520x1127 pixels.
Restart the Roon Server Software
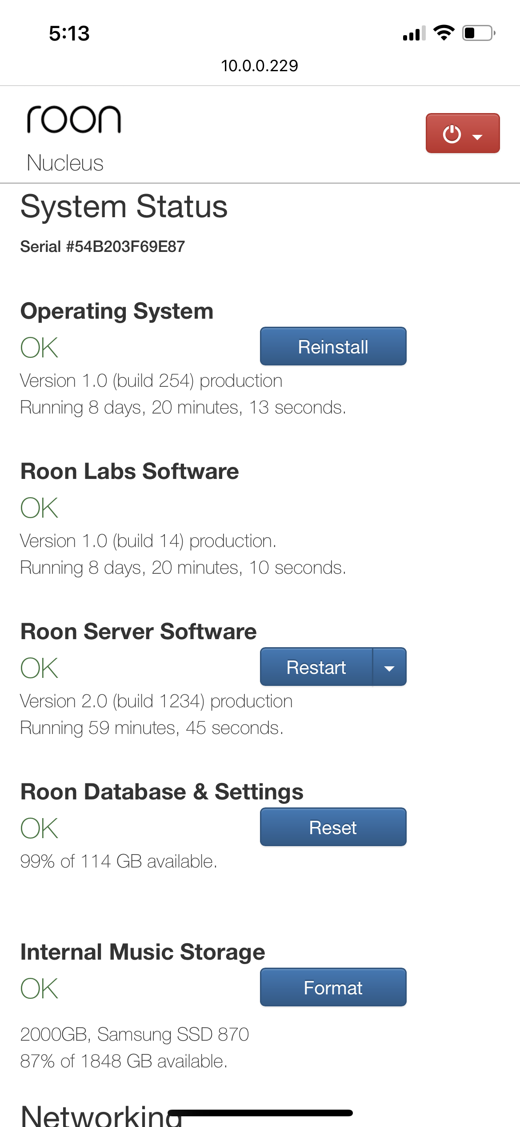click(x=316, y=667)
